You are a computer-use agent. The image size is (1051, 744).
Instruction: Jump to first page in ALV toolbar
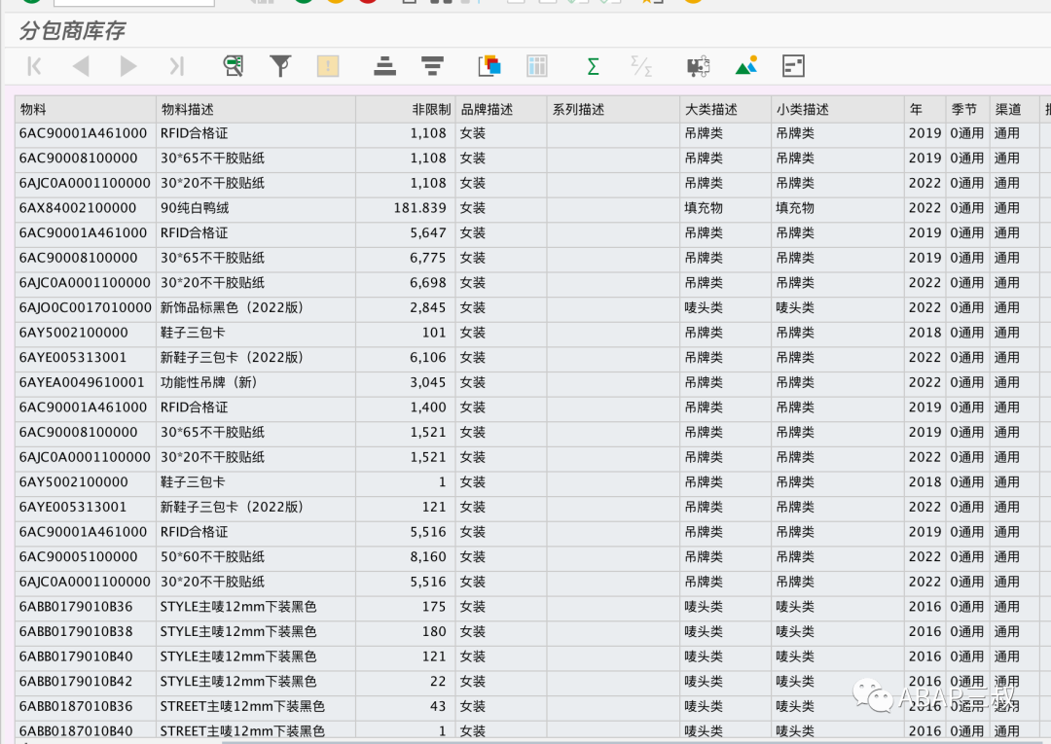pos(34,66)
